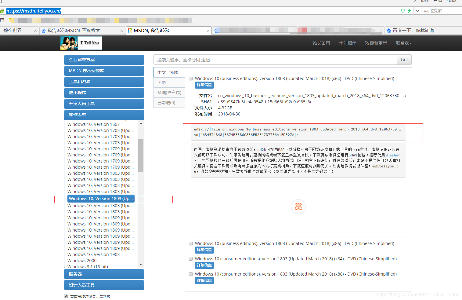This screenshot has width=462, height=300.
Task: Select Windows 10, Version 1903 in list
Action: [94, 254]
